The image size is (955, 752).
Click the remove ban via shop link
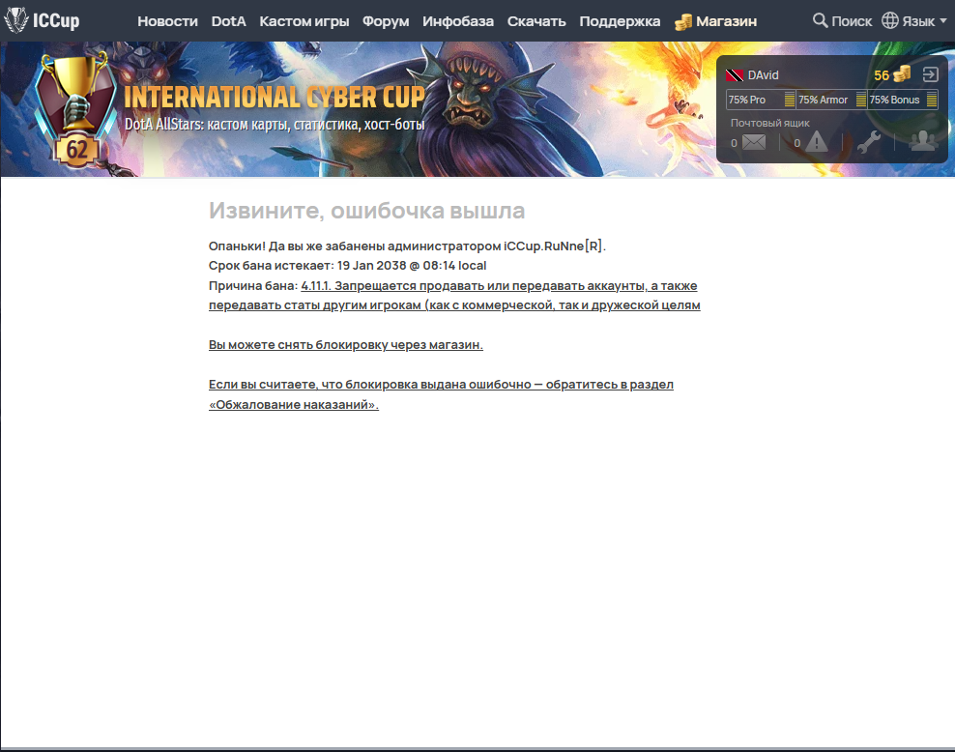click(x=346, y=345)
